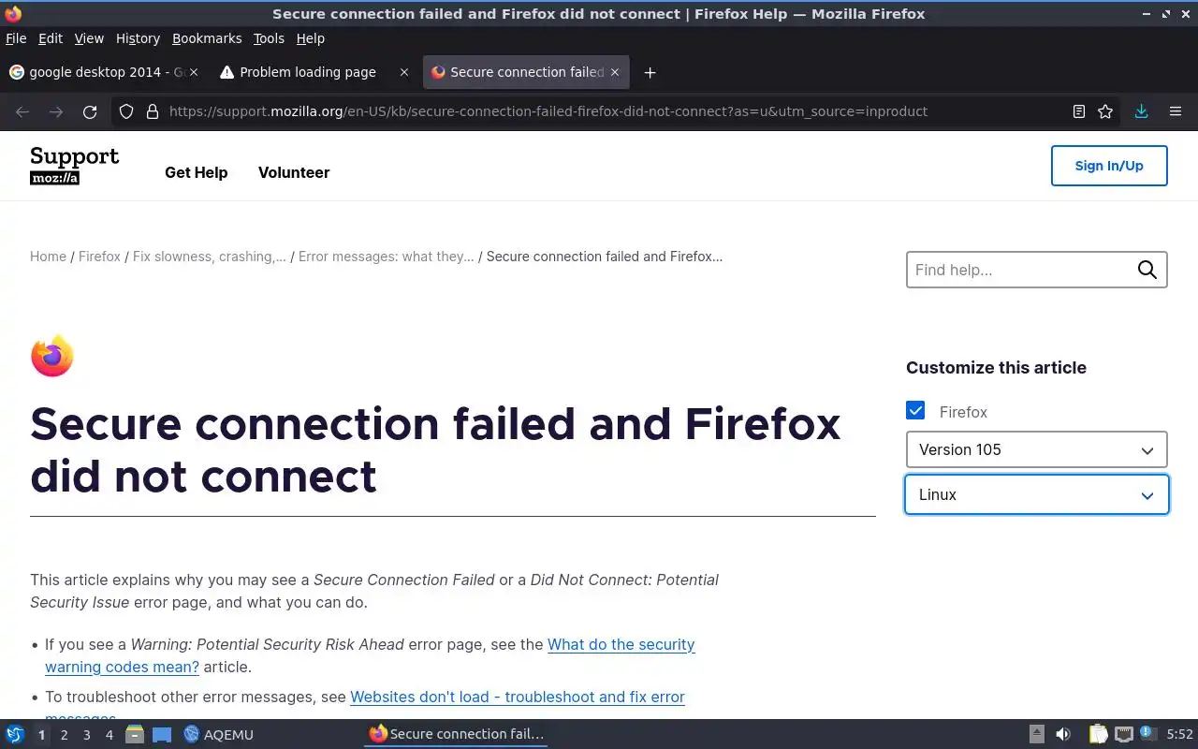Click the removable media tray icon
The width and height of the screenshot is (1198, 749).
coord(1036,735)
